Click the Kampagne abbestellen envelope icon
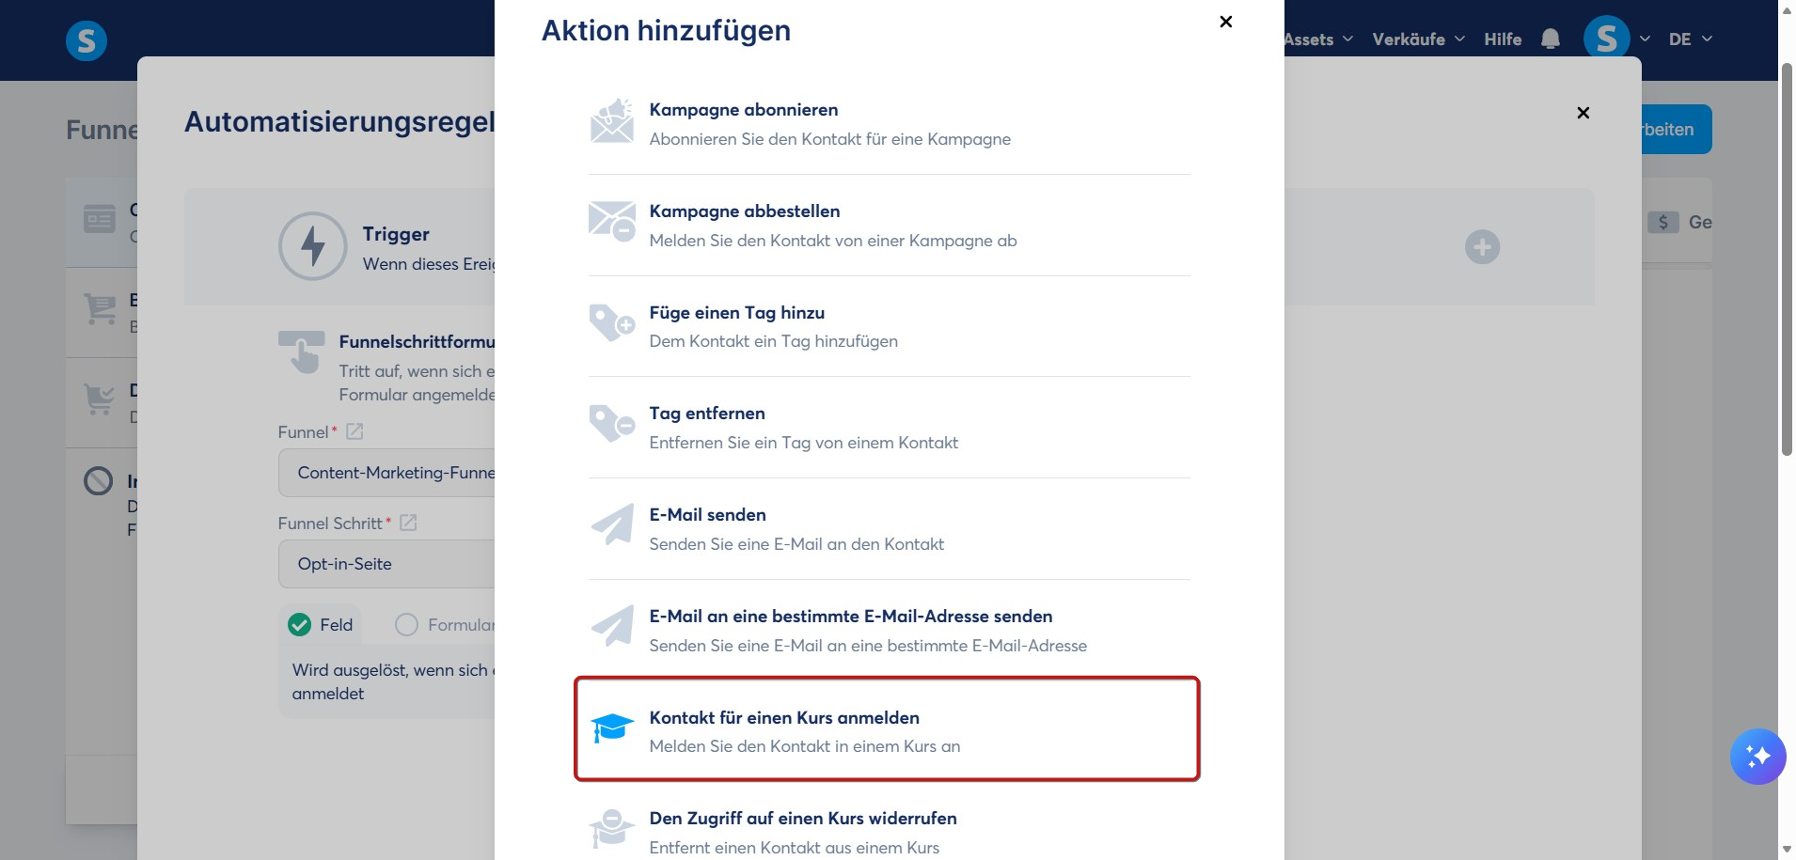Screen dimensions: 1796x860 click(612, 222)
